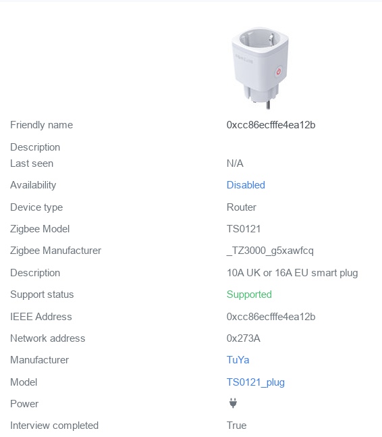Screen dimensions: 382x437
Task: Click the Support status label
Action: [x=42, y=294]
